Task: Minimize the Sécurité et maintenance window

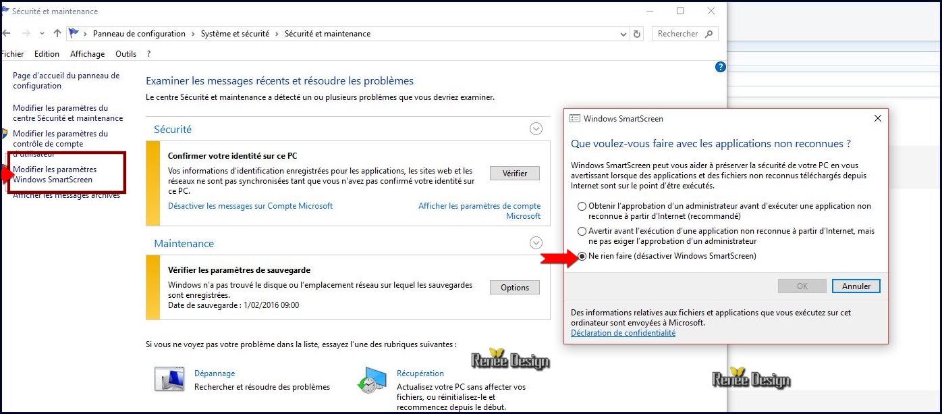Action: pyautogui.click(x=650, y=11)
